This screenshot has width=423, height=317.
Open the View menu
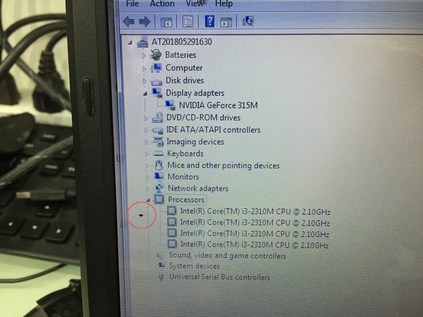(x=194, y=4)
